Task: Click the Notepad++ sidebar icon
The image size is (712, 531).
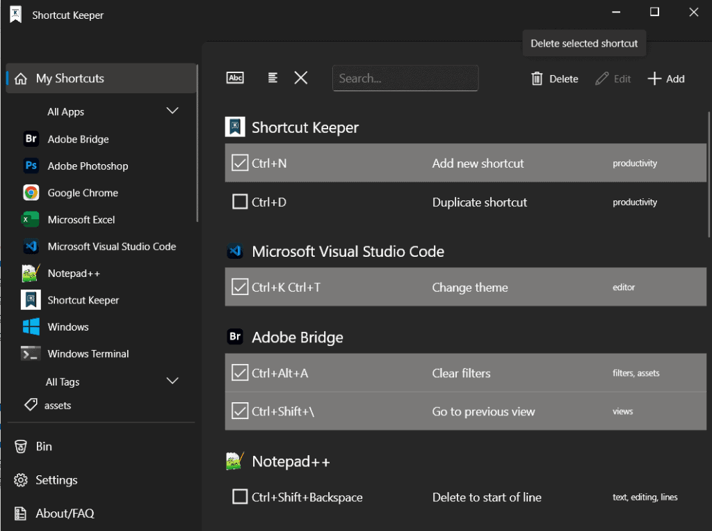Action: 31,273
